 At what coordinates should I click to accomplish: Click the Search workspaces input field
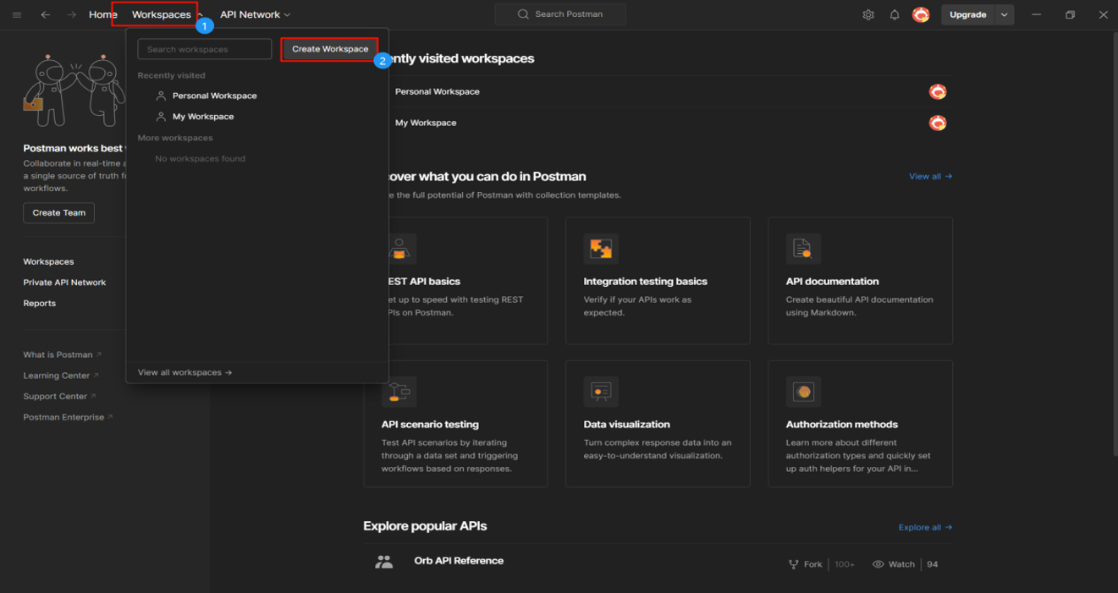tap(205, 49)
